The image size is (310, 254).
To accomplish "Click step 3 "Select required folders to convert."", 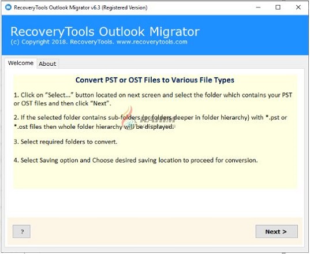I will tap(65, 142).
